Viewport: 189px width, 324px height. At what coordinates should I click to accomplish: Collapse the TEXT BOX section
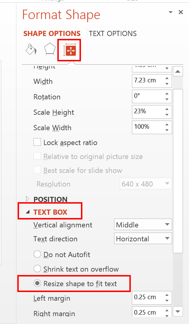tap(28, 212)
